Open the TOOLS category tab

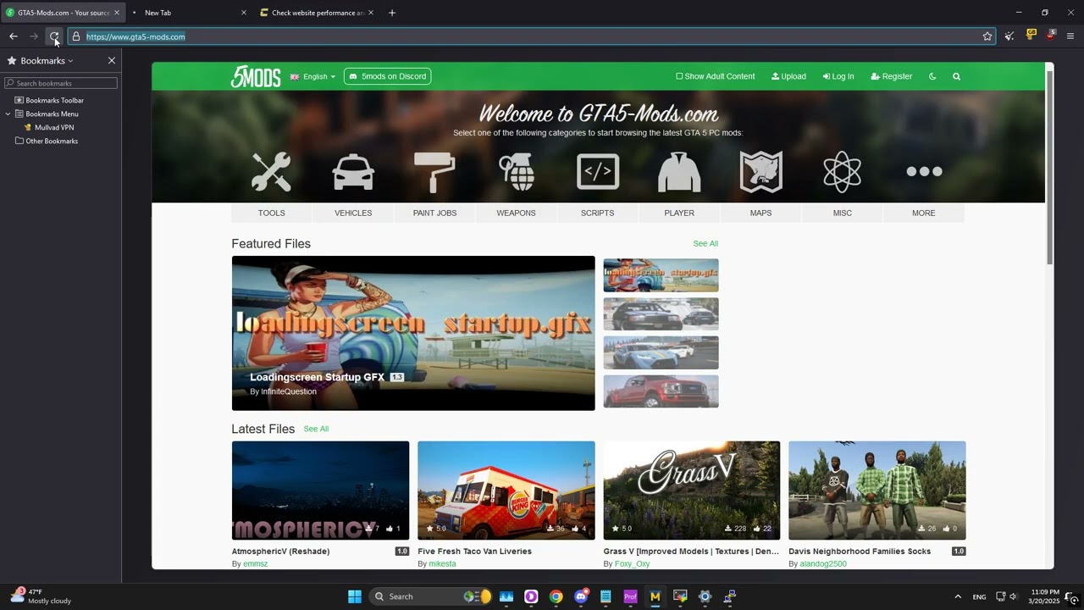click(271, 213)
